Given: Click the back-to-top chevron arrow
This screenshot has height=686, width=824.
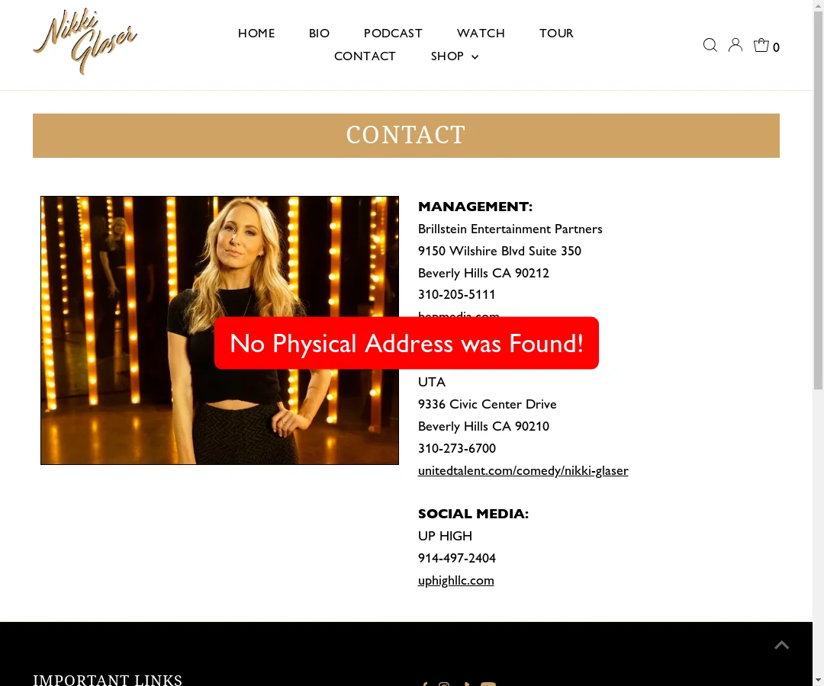Looking at the screenshot, I should [x=781, y=646].
